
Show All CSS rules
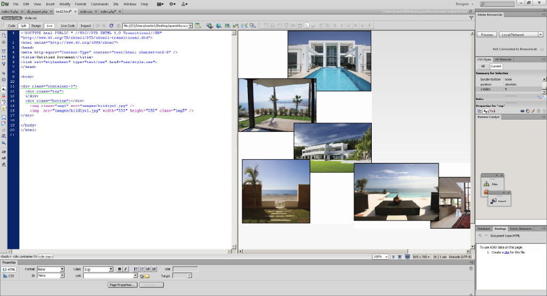tap(483, 66)
